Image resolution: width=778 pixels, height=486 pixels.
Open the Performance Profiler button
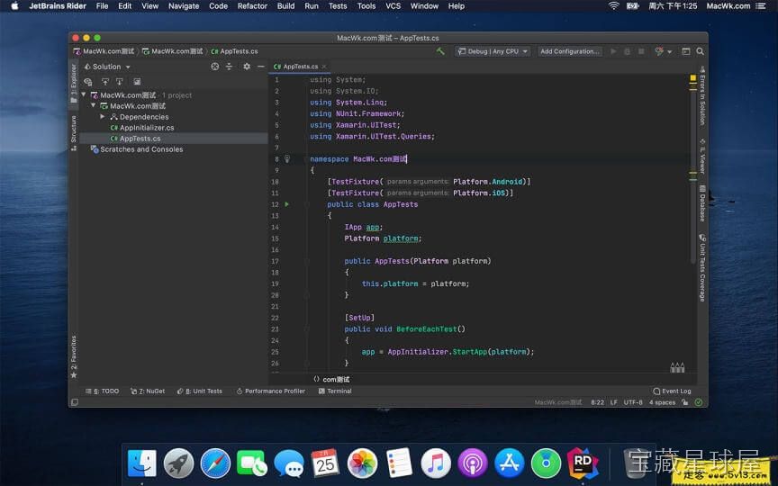[271, 391]
